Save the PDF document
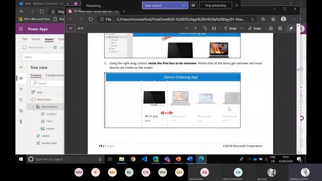Screen dimensions: 322x181 [x=280, y=28]
